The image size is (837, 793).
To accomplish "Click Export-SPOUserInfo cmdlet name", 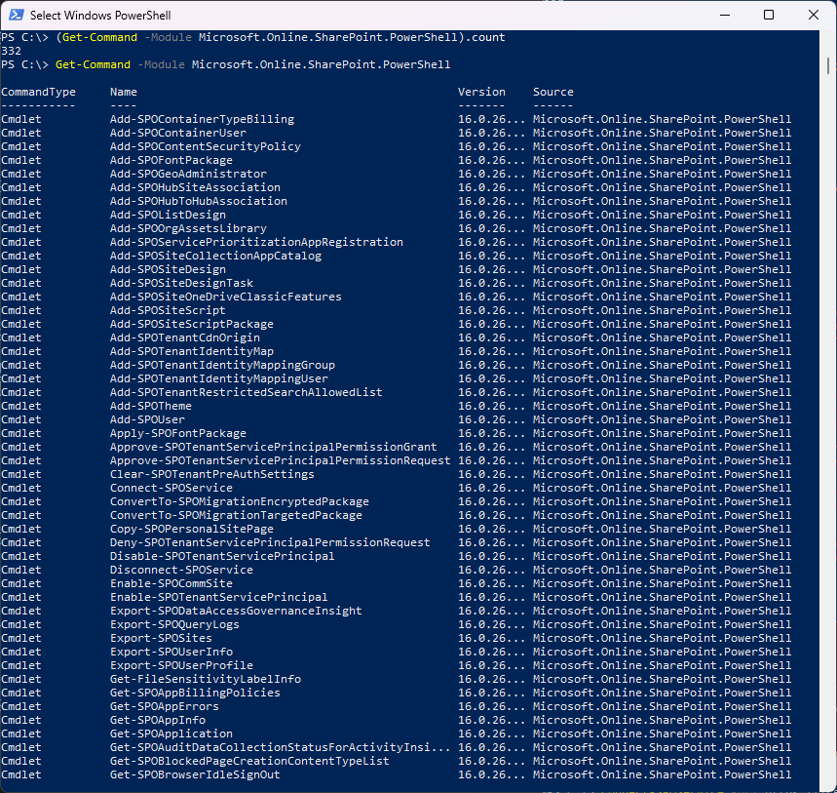I will point(171,652).
